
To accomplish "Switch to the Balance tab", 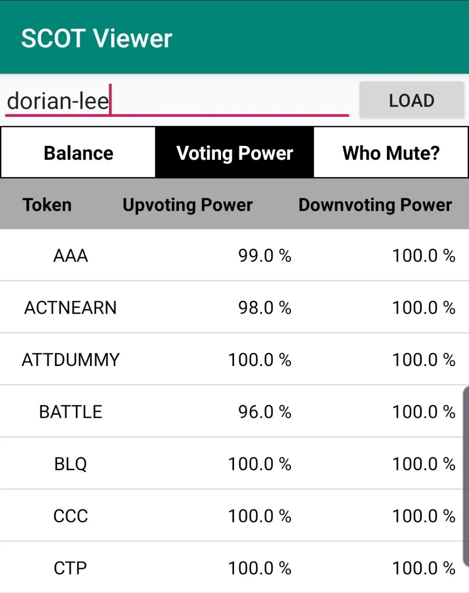I will click(78, 153).
